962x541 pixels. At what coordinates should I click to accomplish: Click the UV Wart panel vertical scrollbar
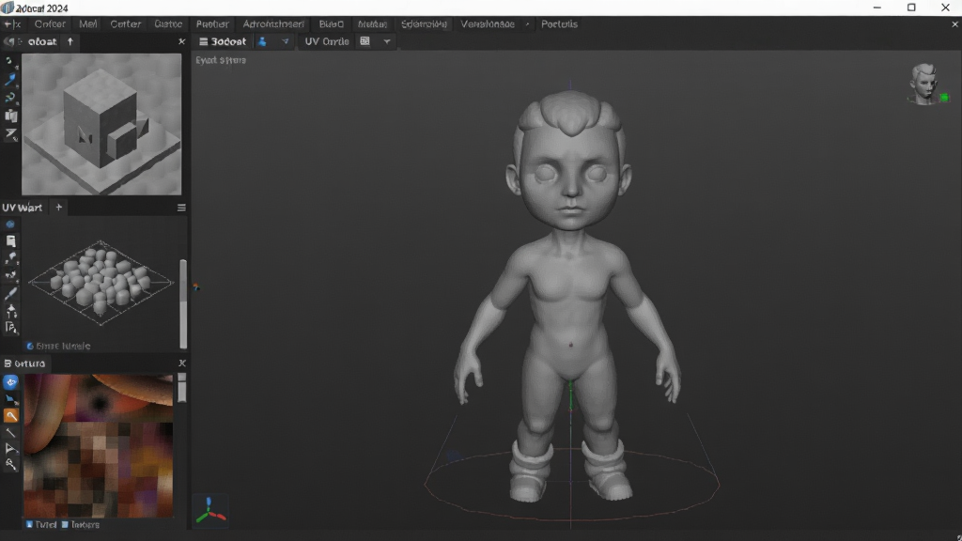point(183,303)
